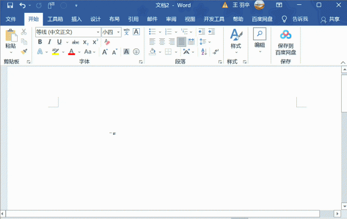Toggle character shading

click(126, 52)
